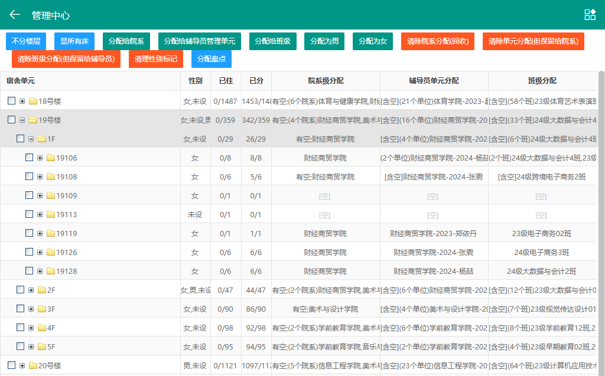The width and height of the screenshot is (605, 376).
Task: Expand the 5F floor node
Action: pos(31,347)
